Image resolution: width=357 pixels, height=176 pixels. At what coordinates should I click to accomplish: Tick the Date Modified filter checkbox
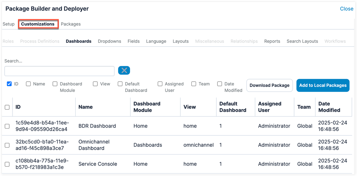click(220, 84)
